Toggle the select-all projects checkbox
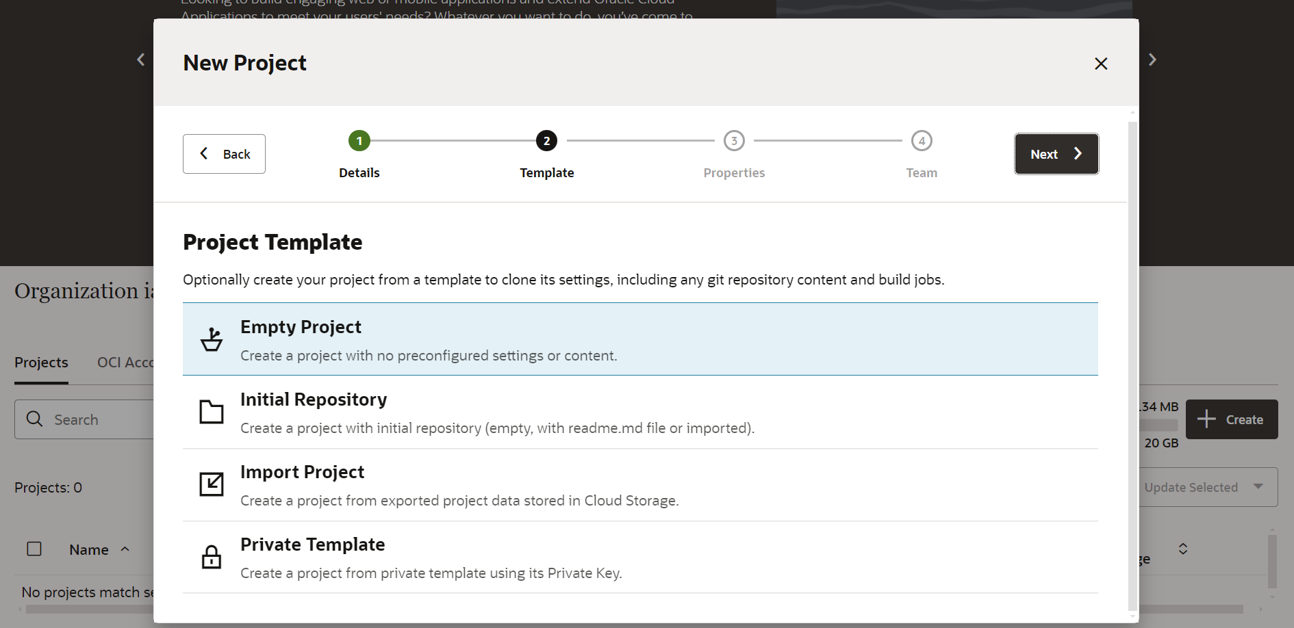 coord(34,549)
